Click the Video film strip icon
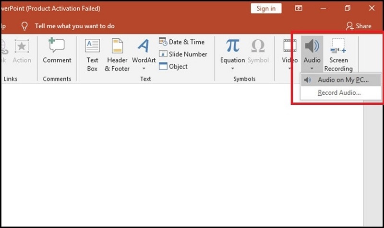This screenshot has height=228, width=384. point(289,46)
